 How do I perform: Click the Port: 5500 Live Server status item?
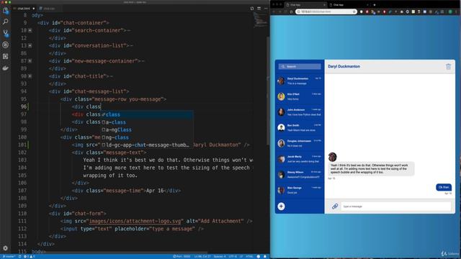pyautogui.click(x=182, y=256)
